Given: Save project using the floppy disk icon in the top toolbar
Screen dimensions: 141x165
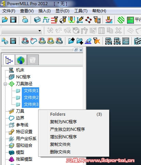Looking at the screenshot, I should click(13, 20).
